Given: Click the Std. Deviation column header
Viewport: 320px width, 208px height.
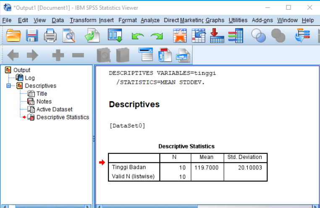Looking at the screenshot, I should [x=244, y=157].
